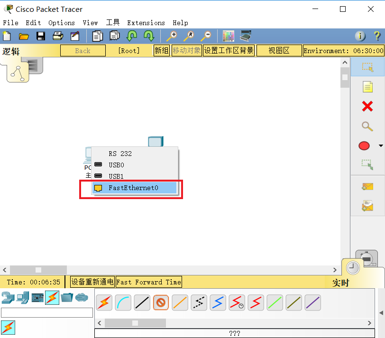Click the Add Simple PDU envelope
The height and width of the screenshot is (338, 385).
click(x=367, y=187)
